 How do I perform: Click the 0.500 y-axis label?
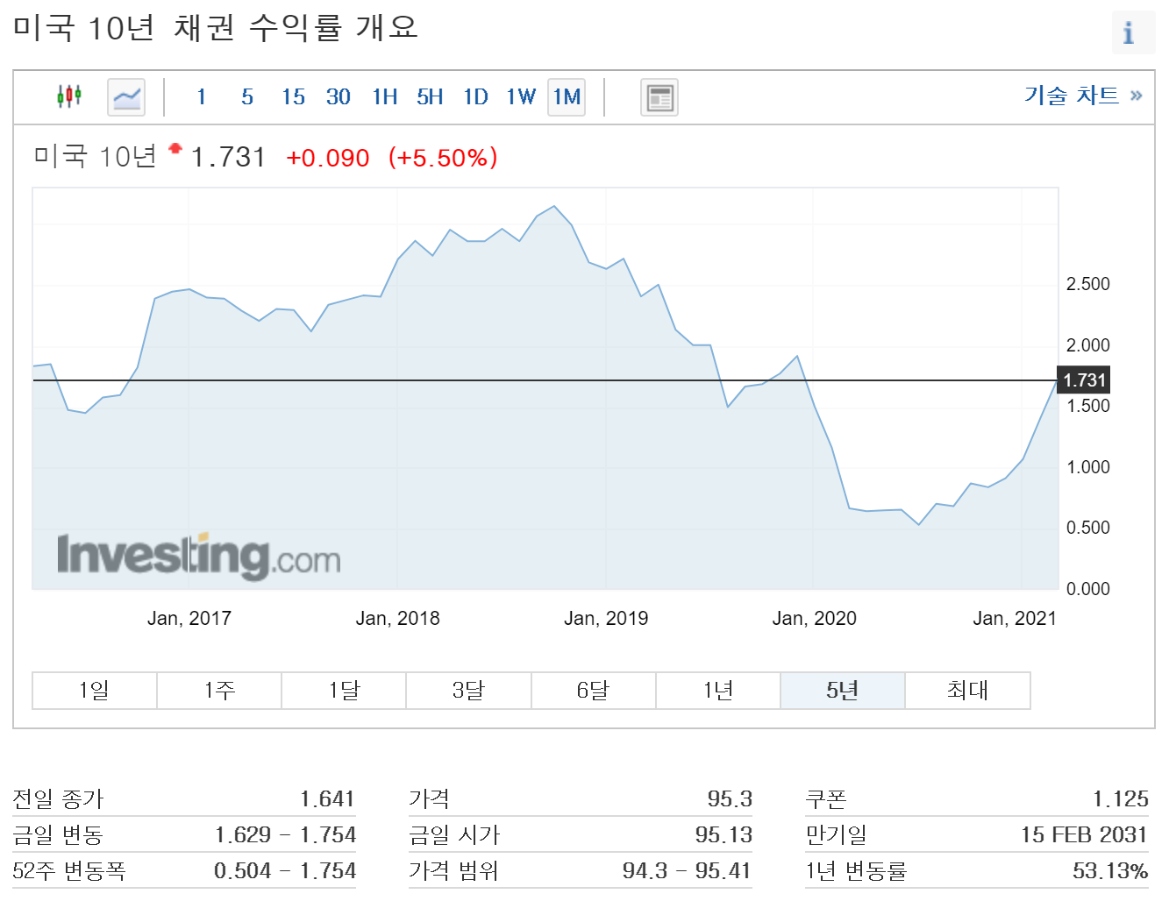click(1087, 528)
